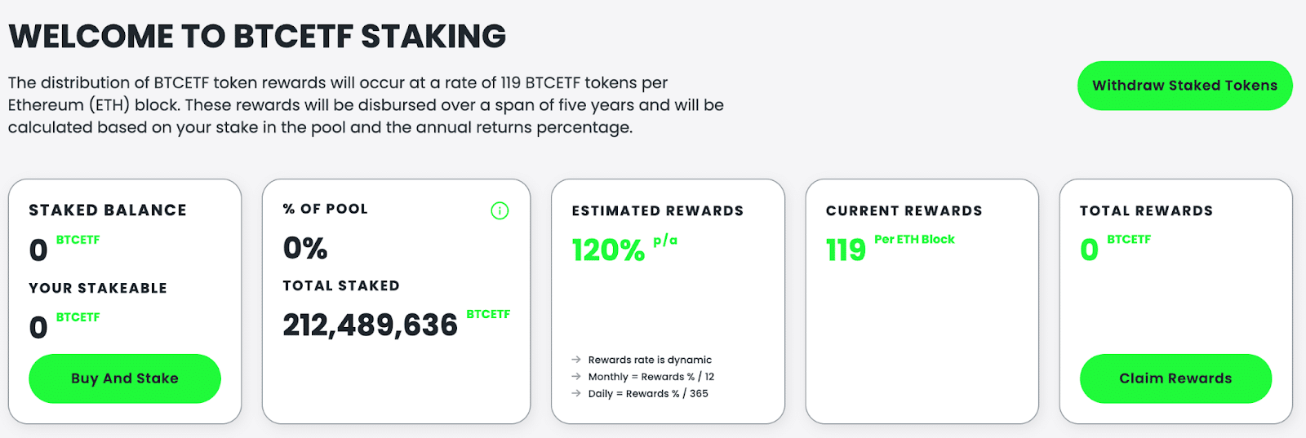Screen dimensions: 1306x438
Task: Click the "Welcome to BTCETF Staking" heading
Action: 257,37
